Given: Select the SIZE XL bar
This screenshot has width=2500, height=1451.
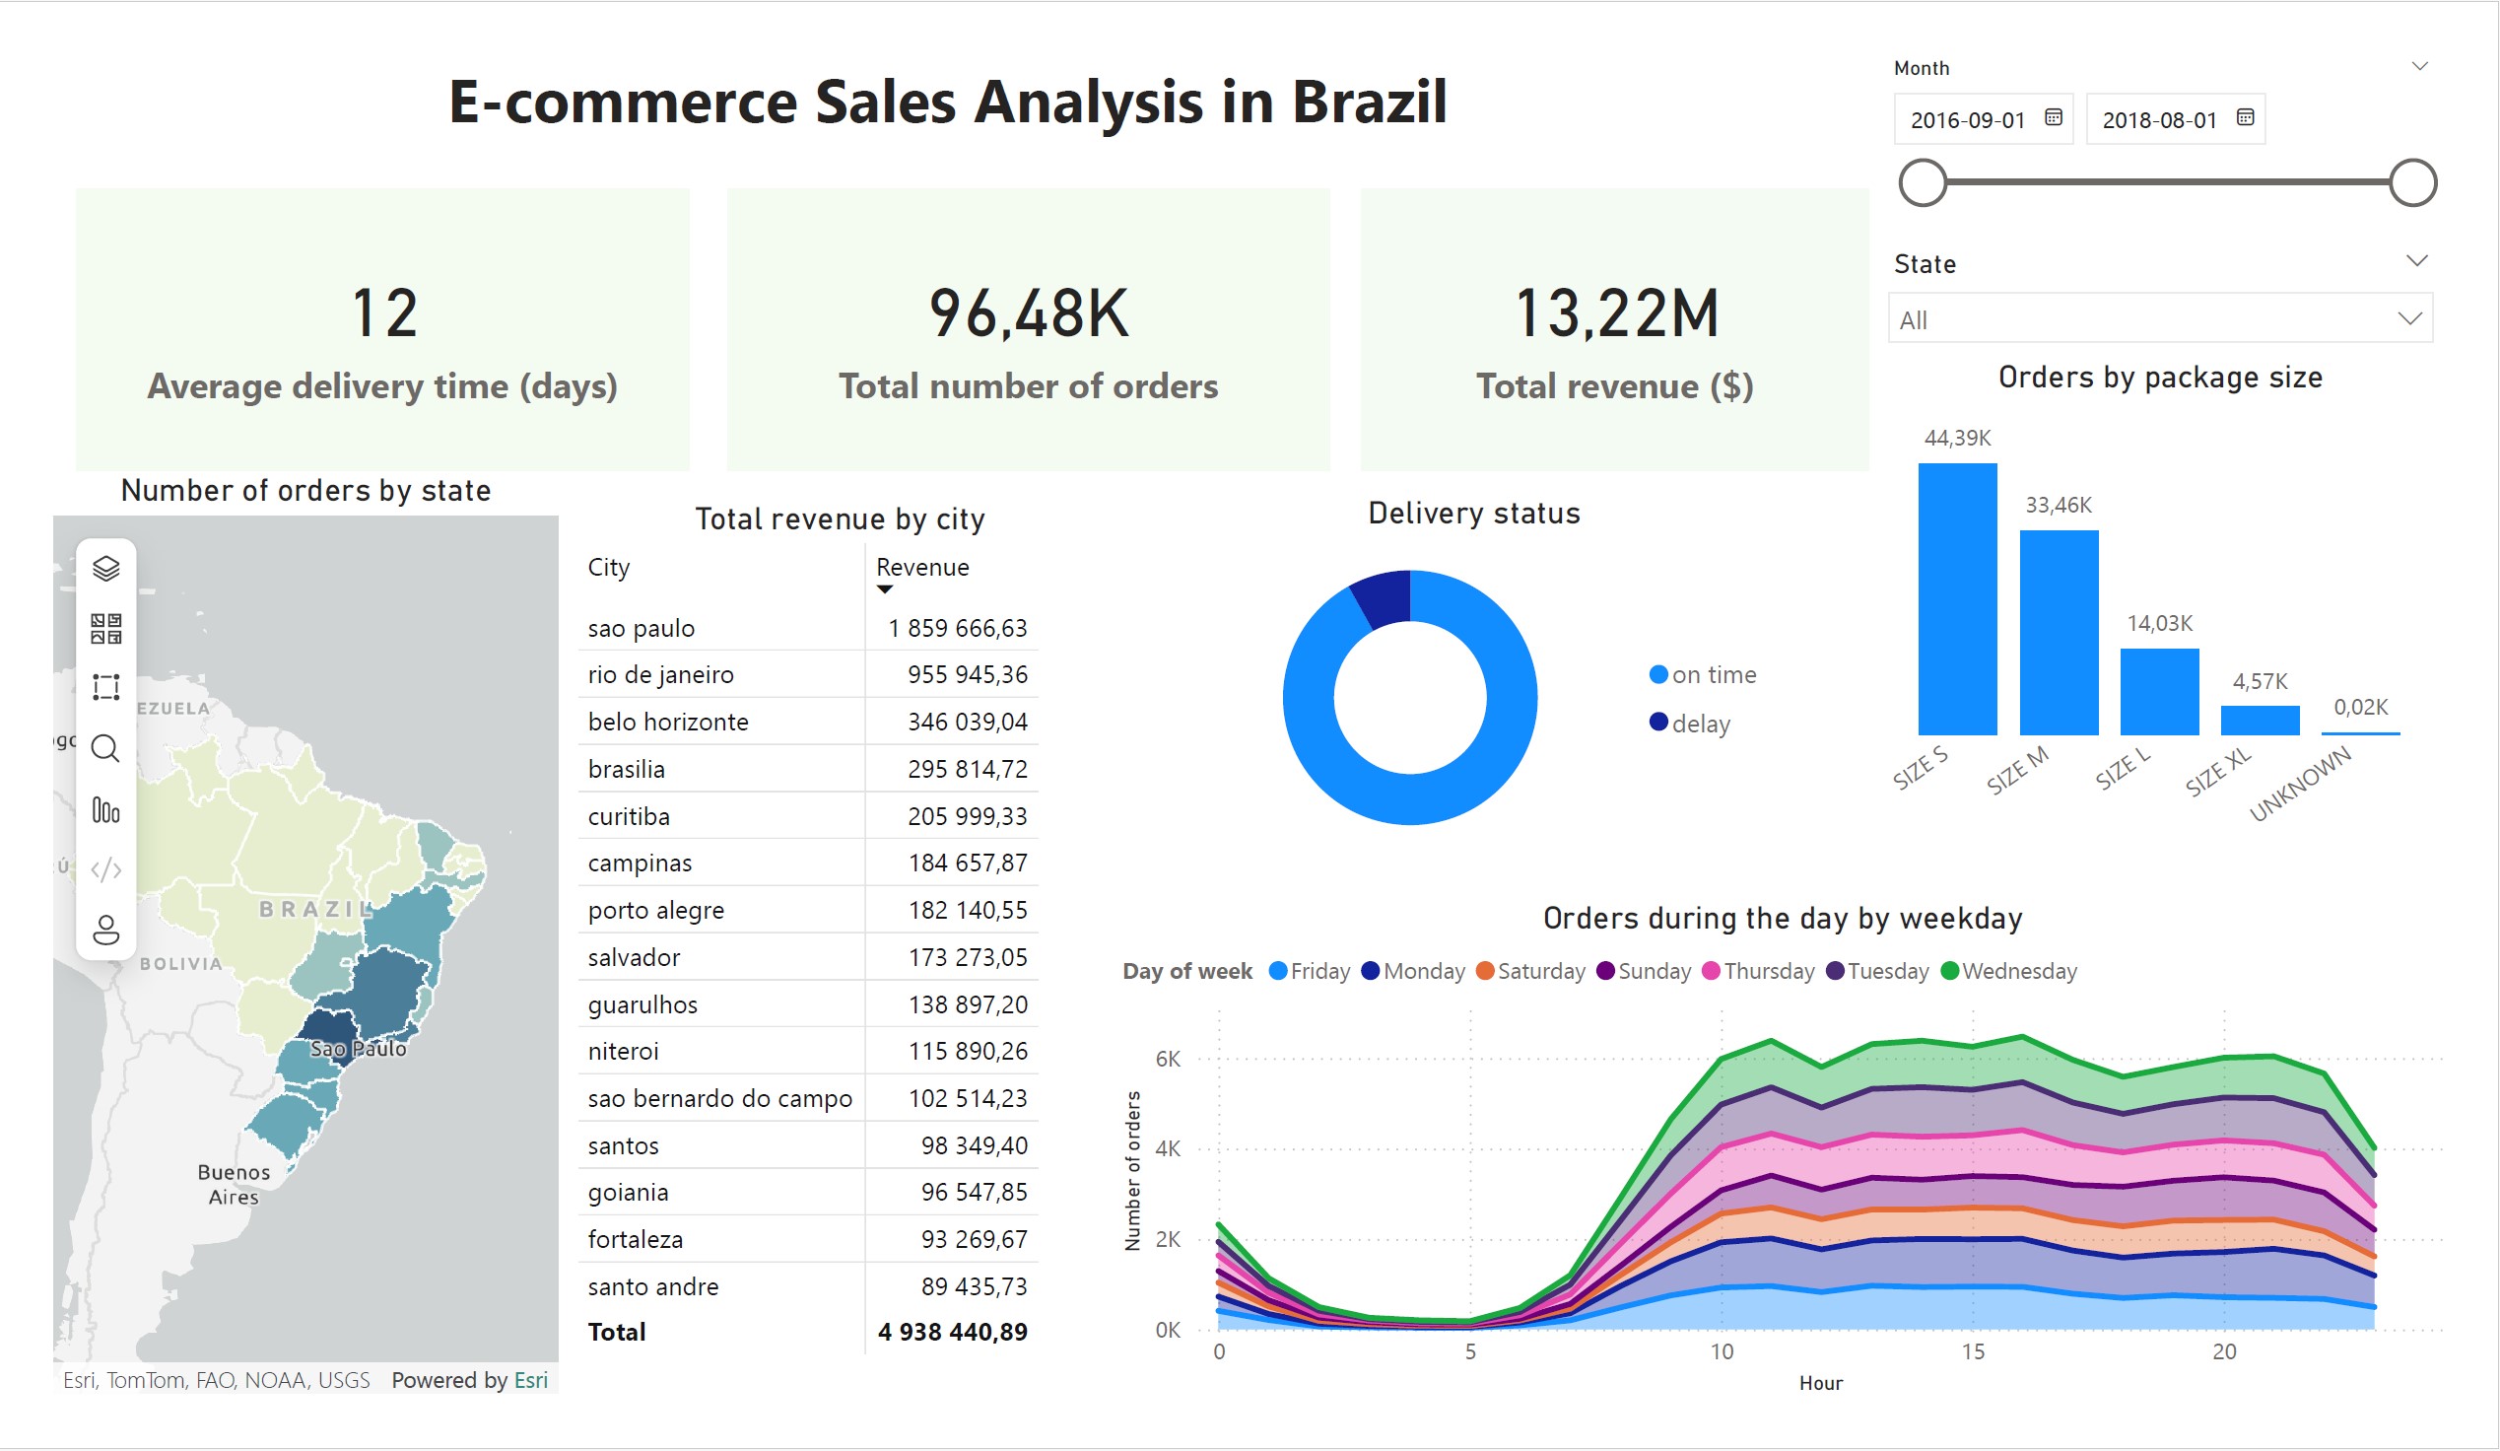Looking at the screenshot, I should point(2260,721).
